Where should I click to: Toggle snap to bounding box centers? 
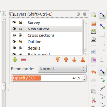tap(103, 60)
